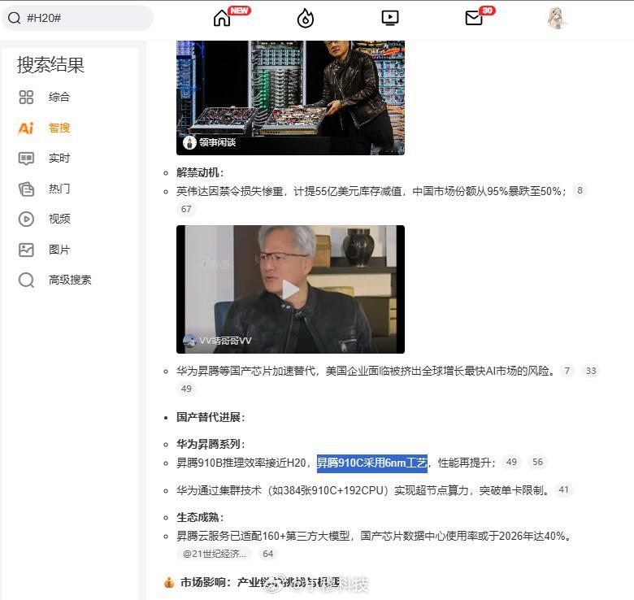Click text about 384张910C+192CPU cluster
634x600 pixels.
point(363,490)
